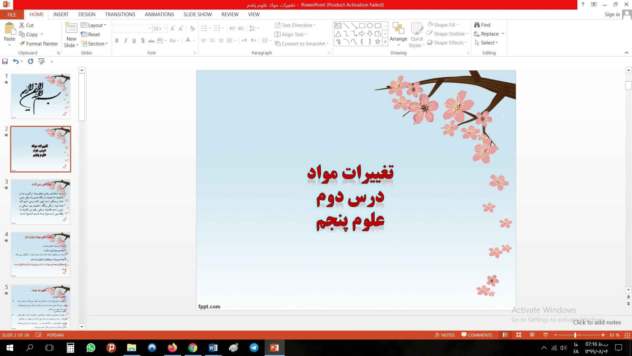The width and height of the screenshot is (632, 356).
Task: Click Sign in link
Action: pos(612,14)
